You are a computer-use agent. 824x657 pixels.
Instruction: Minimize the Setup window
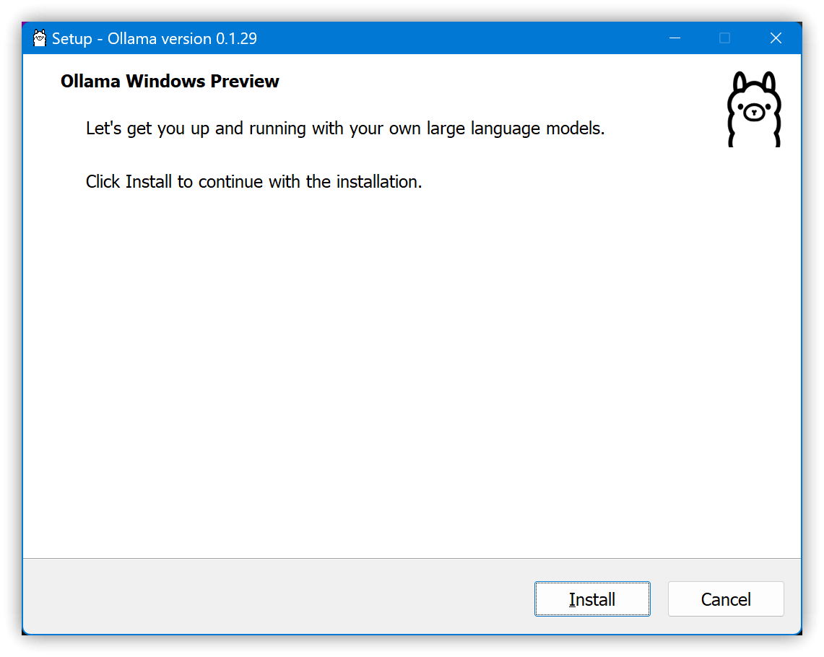point(675,38)
